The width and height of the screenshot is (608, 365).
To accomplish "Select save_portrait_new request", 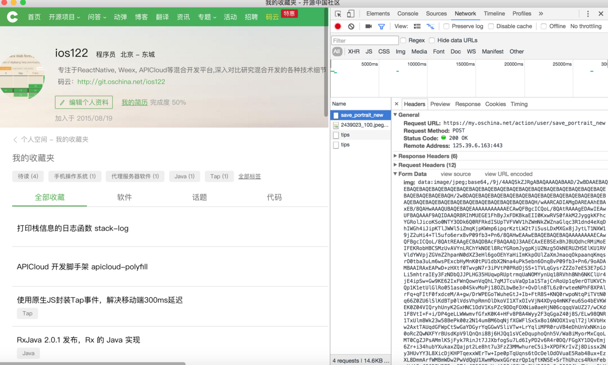I will 360,115.
